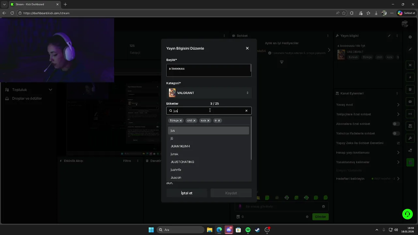The width and height of the screenshot is (418, 235).
Task: Open Droplar ve ödüller menu item
Action: pyautogui.click(x=27, y=99)
